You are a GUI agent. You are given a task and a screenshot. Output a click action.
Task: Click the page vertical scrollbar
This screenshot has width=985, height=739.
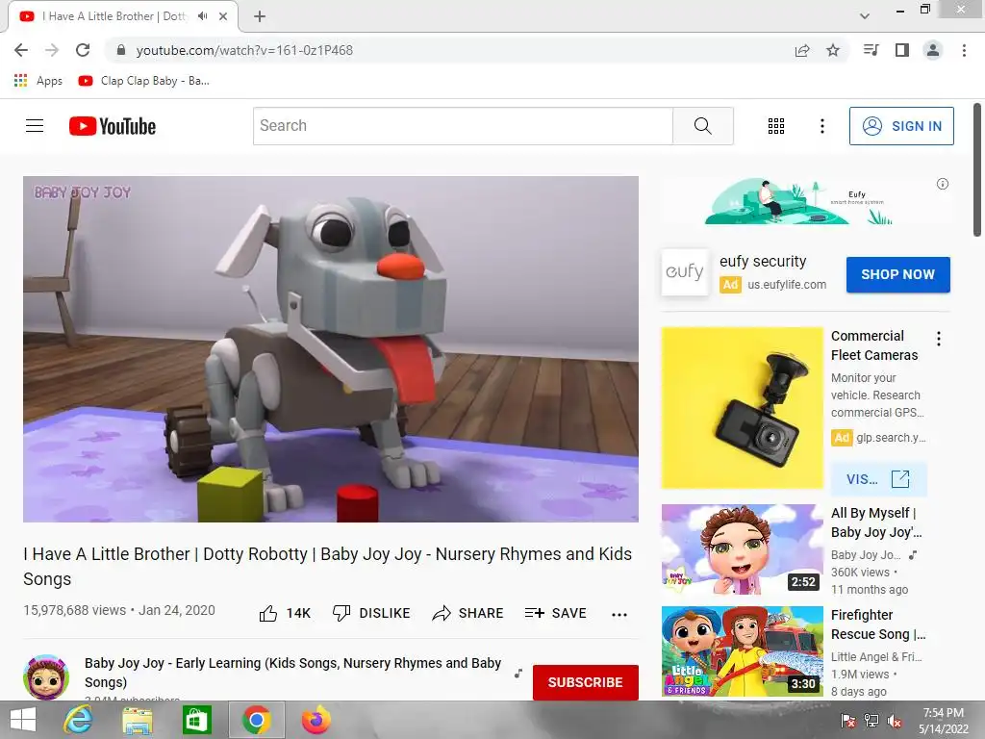[x=977, y=171]
